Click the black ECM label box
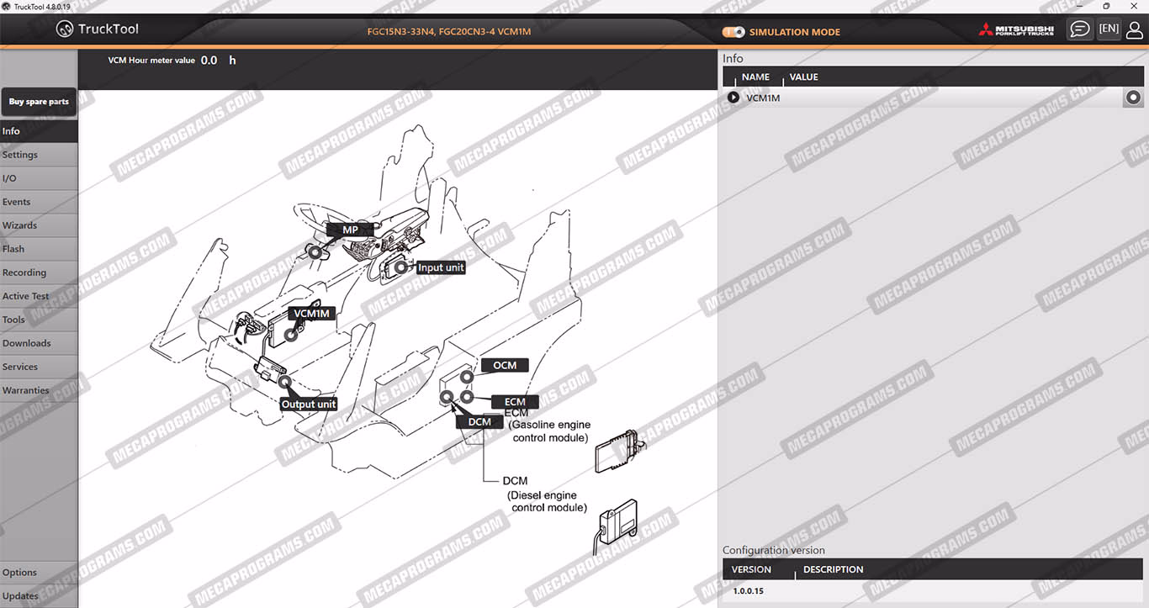Viewport: 1149px width, 608px height. click(x=515, y=402)
